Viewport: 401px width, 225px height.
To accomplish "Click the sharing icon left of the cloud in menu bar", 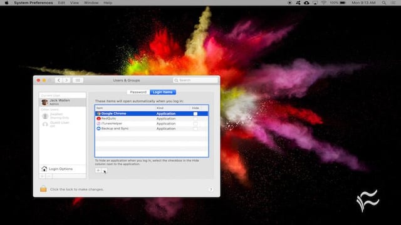I will (298, 2).
